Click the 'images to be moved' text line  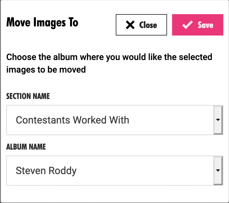coord(46,69)
